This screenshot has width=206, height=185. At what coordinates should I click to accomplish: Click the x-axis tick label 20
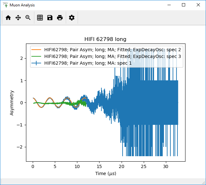121,167
